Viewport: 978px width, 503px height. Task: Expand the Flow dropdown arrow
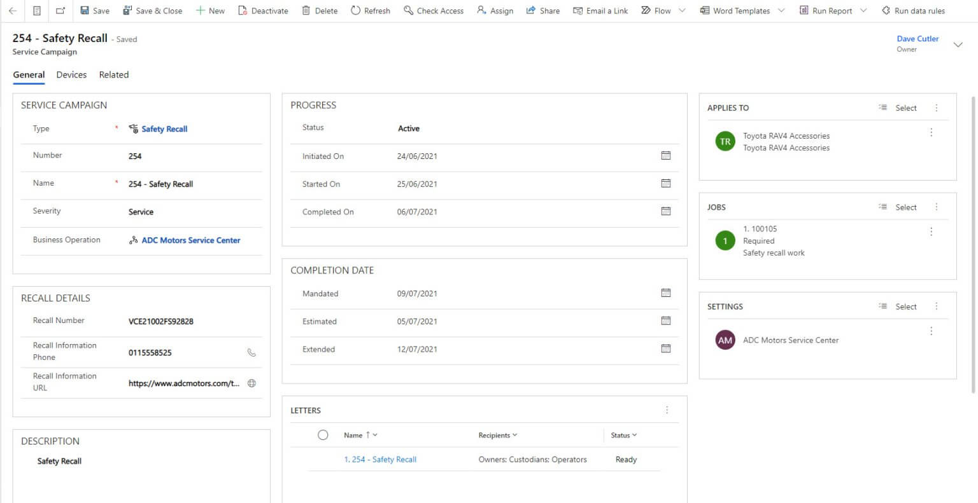(x=683, y=11)
